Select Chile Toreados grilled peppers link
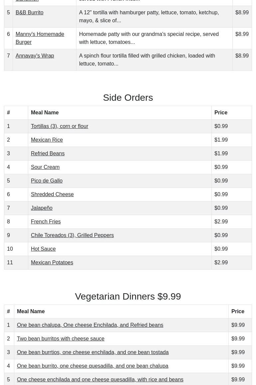 [x=72, y=235]
